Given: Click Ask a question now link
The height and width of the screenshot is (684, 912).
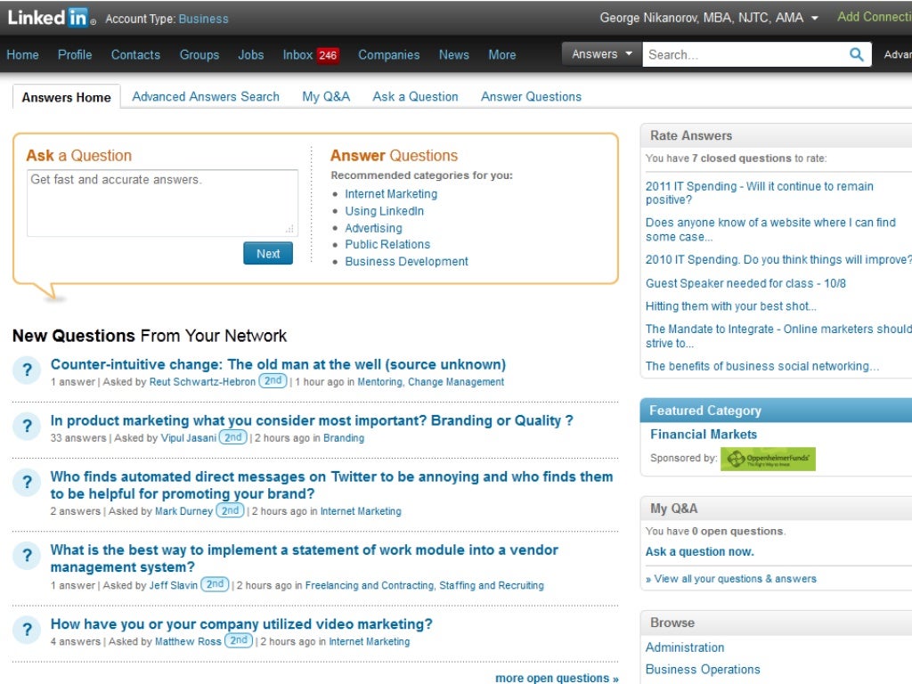Looking at the screenshot, I should 699,551.
